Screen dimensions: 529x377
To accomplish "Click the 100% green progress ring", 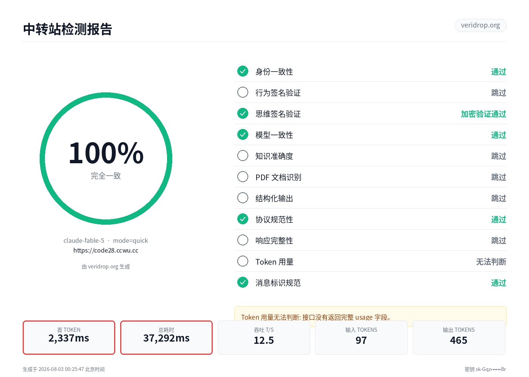I will (x=106, y=159).
